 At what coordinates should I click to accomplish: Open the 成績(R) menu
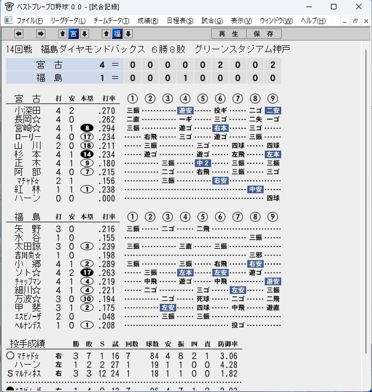[148, 21]
